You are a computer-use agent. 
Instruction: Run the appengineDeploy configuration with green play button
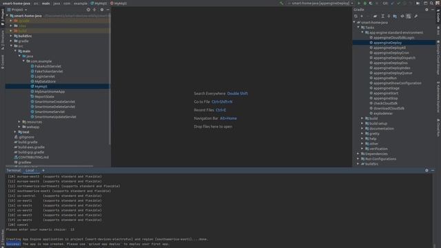click(x=359, y=3)
